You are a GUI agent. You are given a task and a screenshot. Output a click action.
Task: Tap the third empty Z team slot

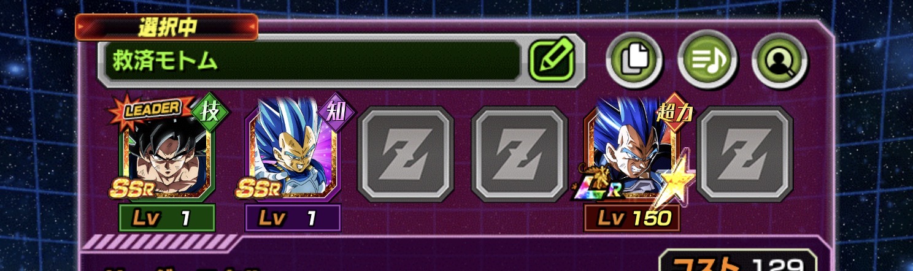click(x=405, y=154)
